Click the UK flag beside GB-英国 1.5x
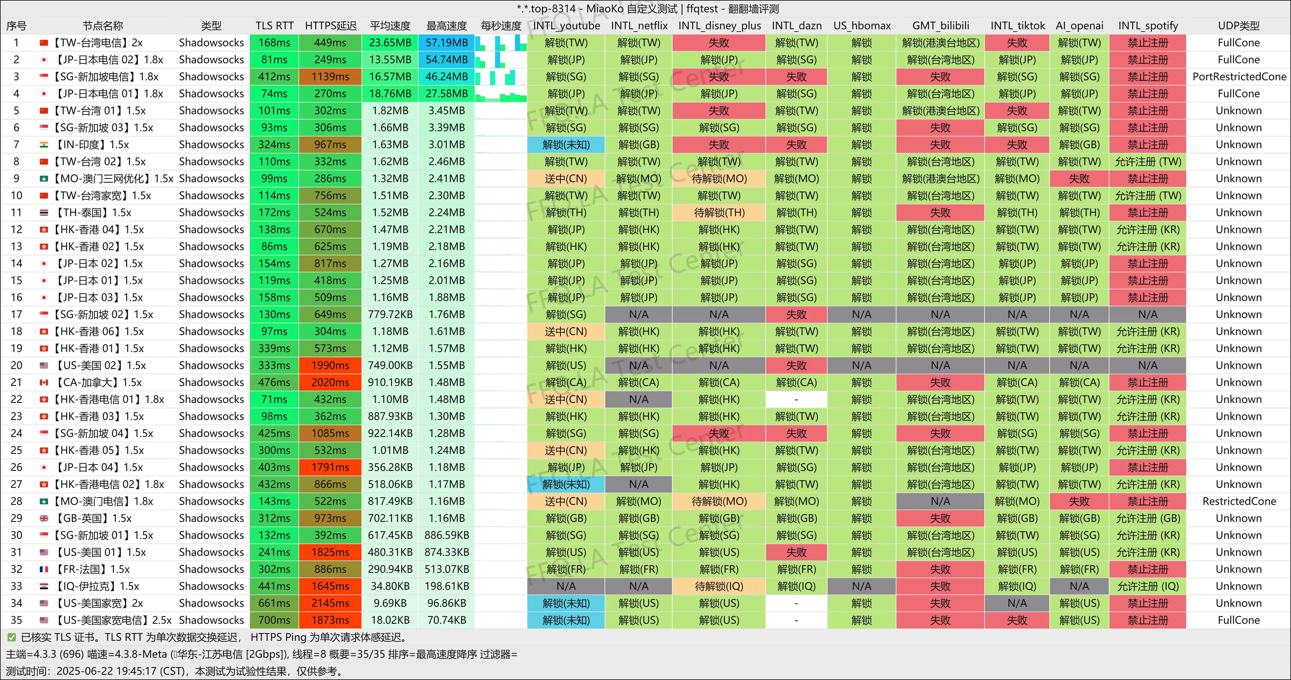1291x680 pixels. (x=44, y=519)
